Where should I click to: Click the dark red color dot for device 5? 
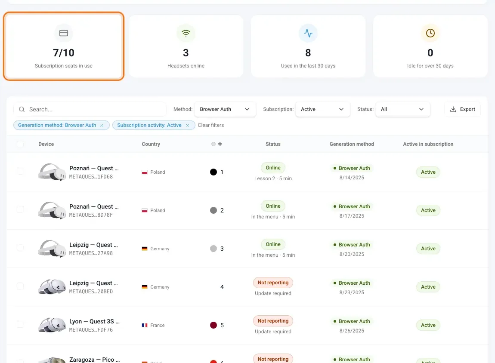(213, 325)
